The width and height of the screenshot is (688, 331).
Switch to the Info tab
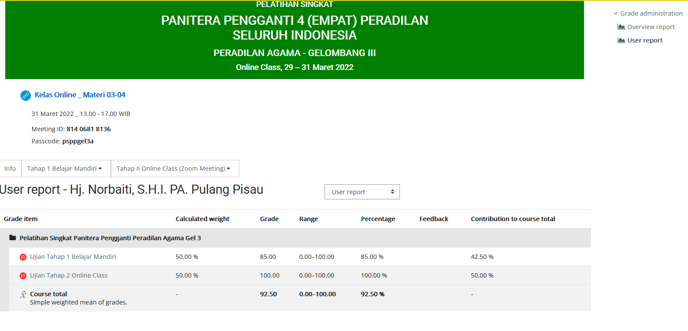pyautogui.click(x=10, y=169)
